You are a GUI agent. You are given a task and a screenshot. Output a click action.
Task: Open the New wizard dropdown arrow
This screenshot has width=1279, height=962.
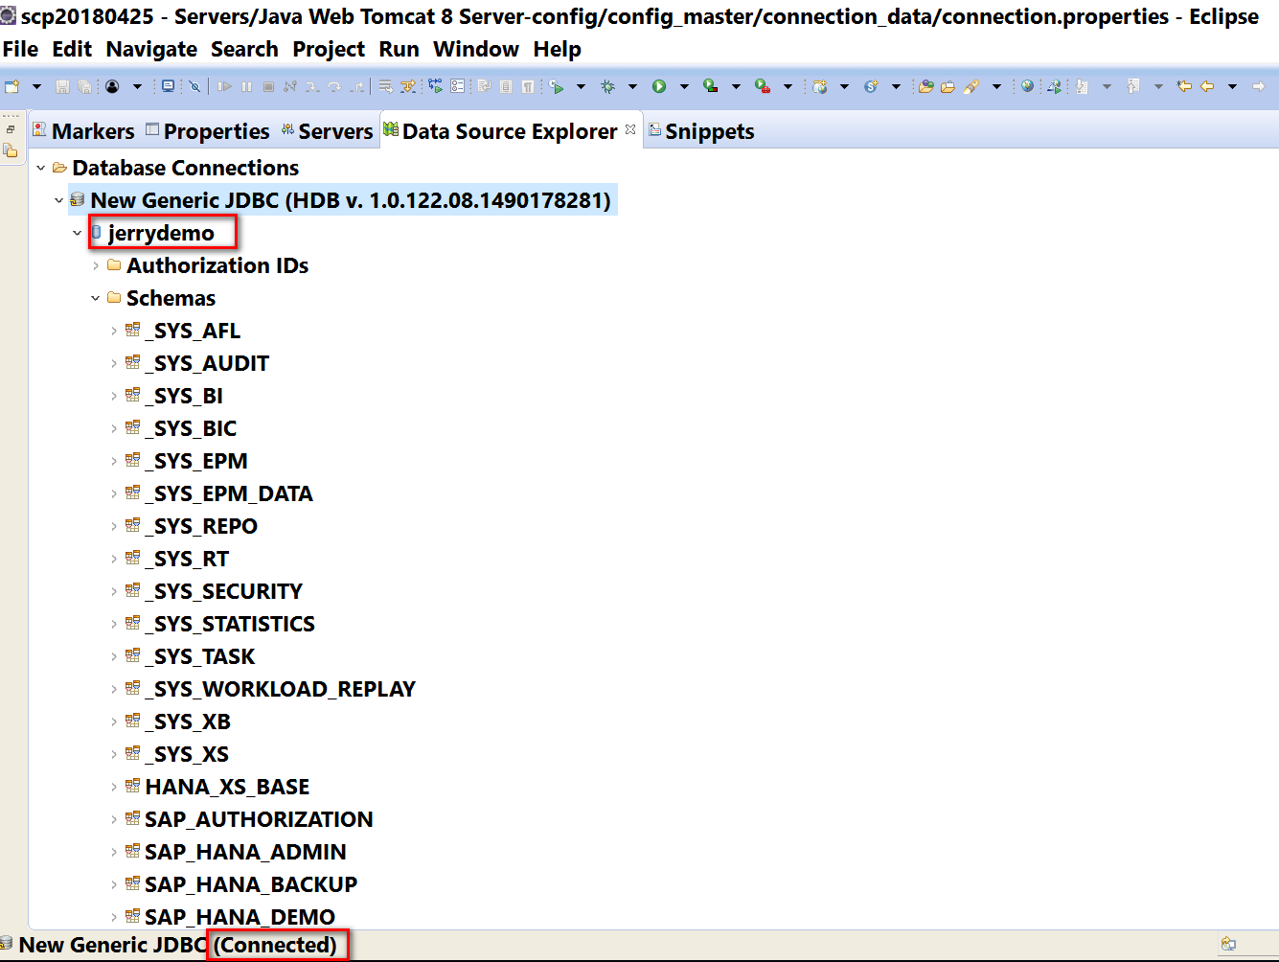coord(36,86)
